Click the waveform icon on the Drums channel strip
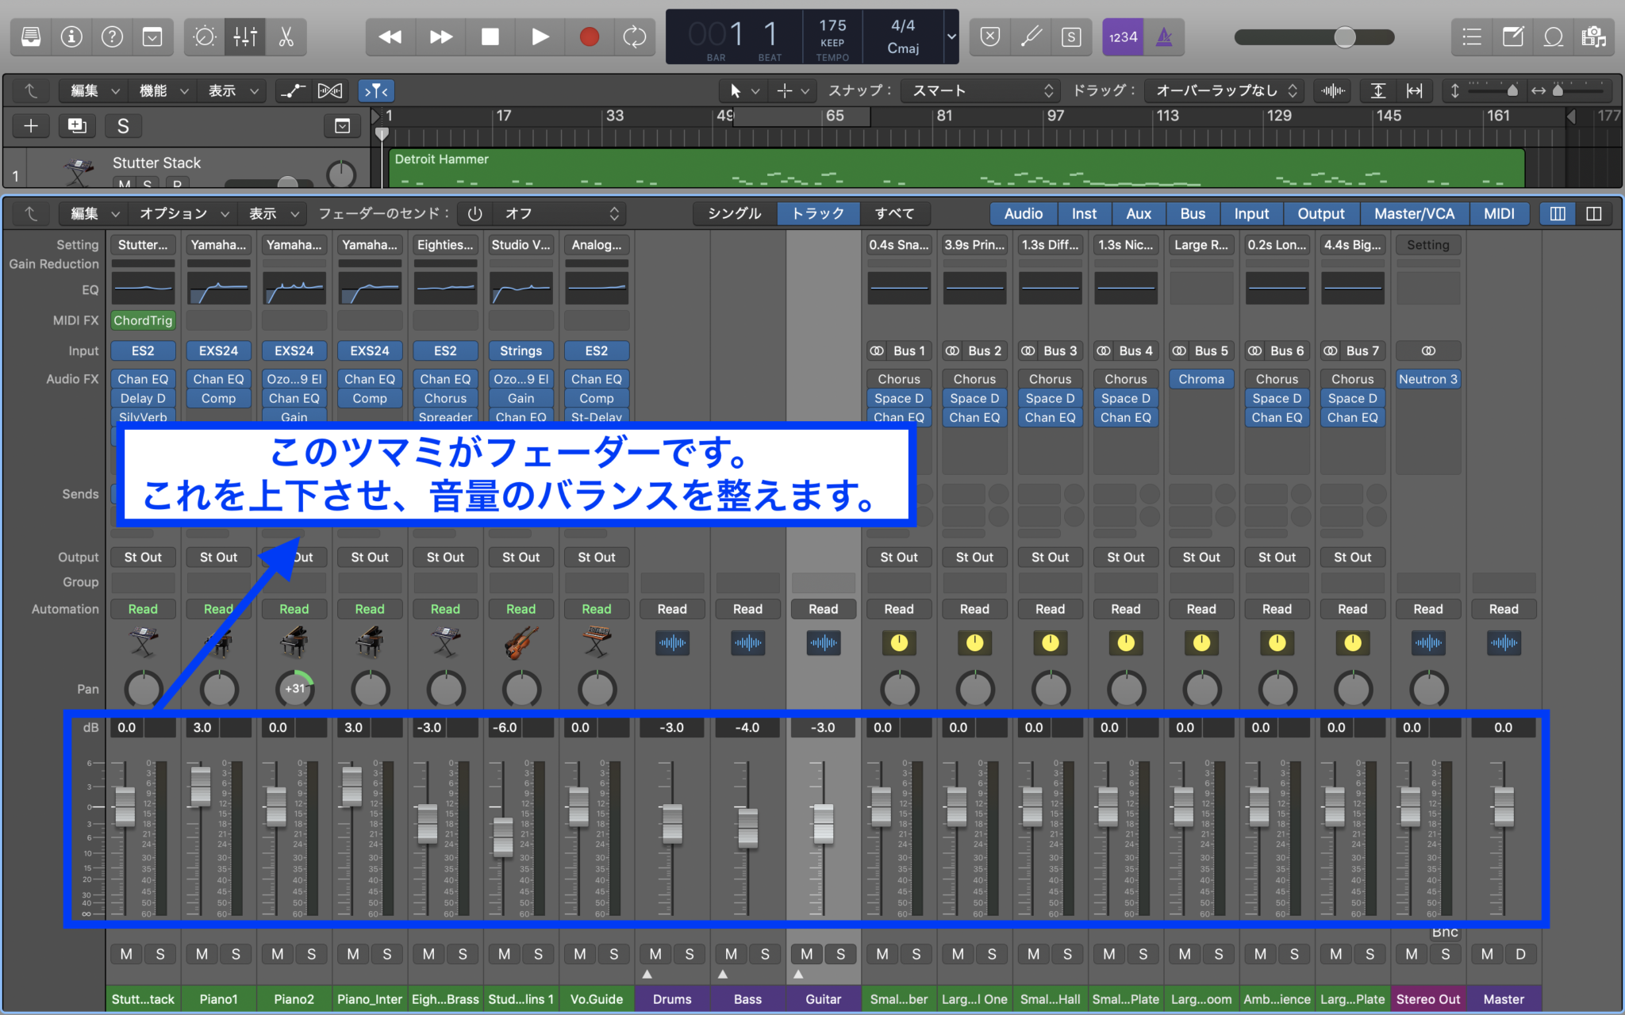1625x1015 pixels. (671, 643)
